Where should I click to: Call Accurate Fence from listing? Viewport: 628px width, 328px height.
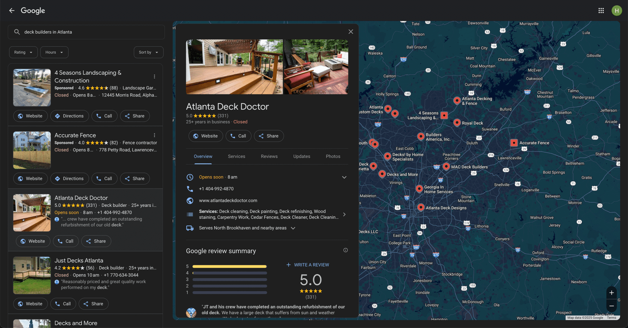(x=104, y=178)
